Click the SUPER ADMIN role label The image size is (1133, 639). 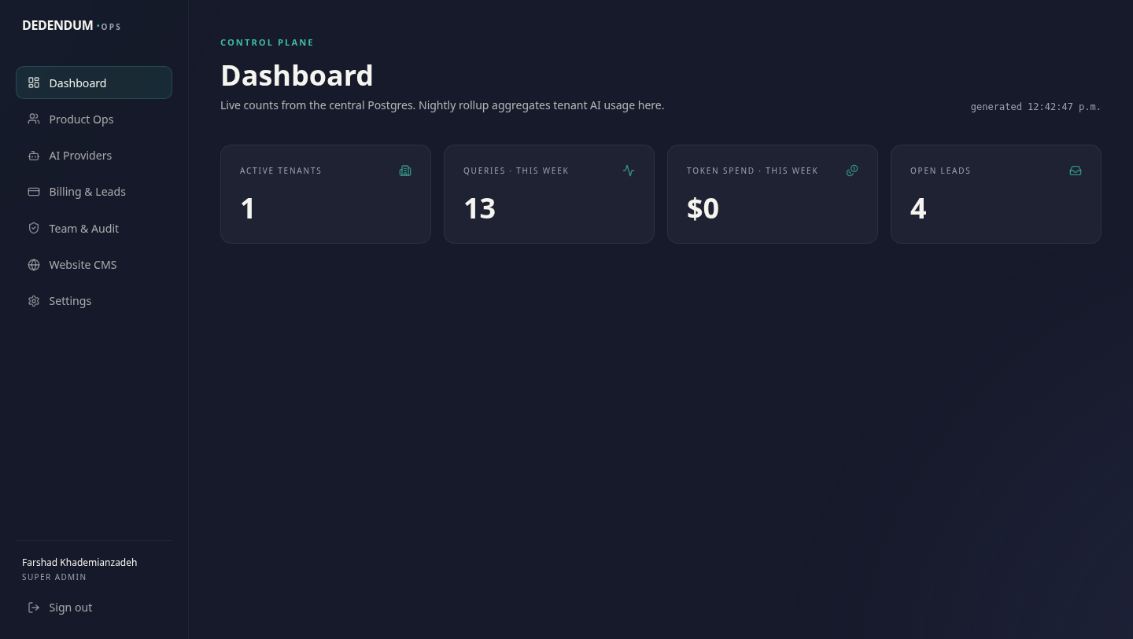tap(54, 577)
